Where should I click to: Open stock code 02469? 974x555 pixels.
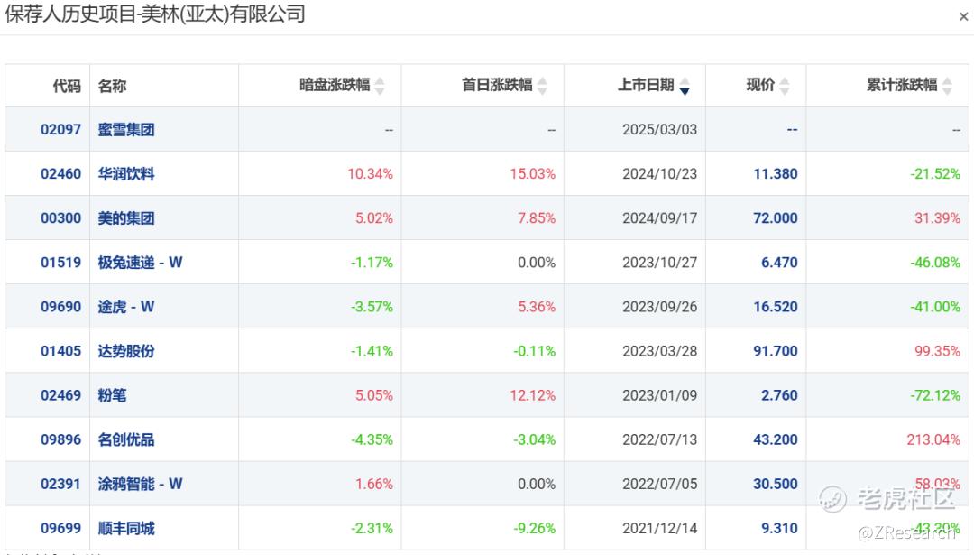tap(61, 395)
